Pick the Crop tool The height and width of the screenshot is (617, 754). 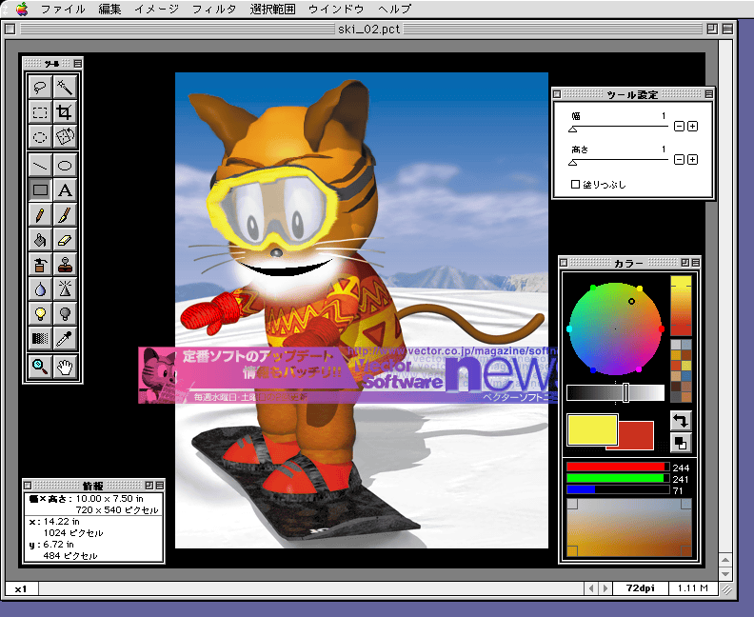(65, 112)
